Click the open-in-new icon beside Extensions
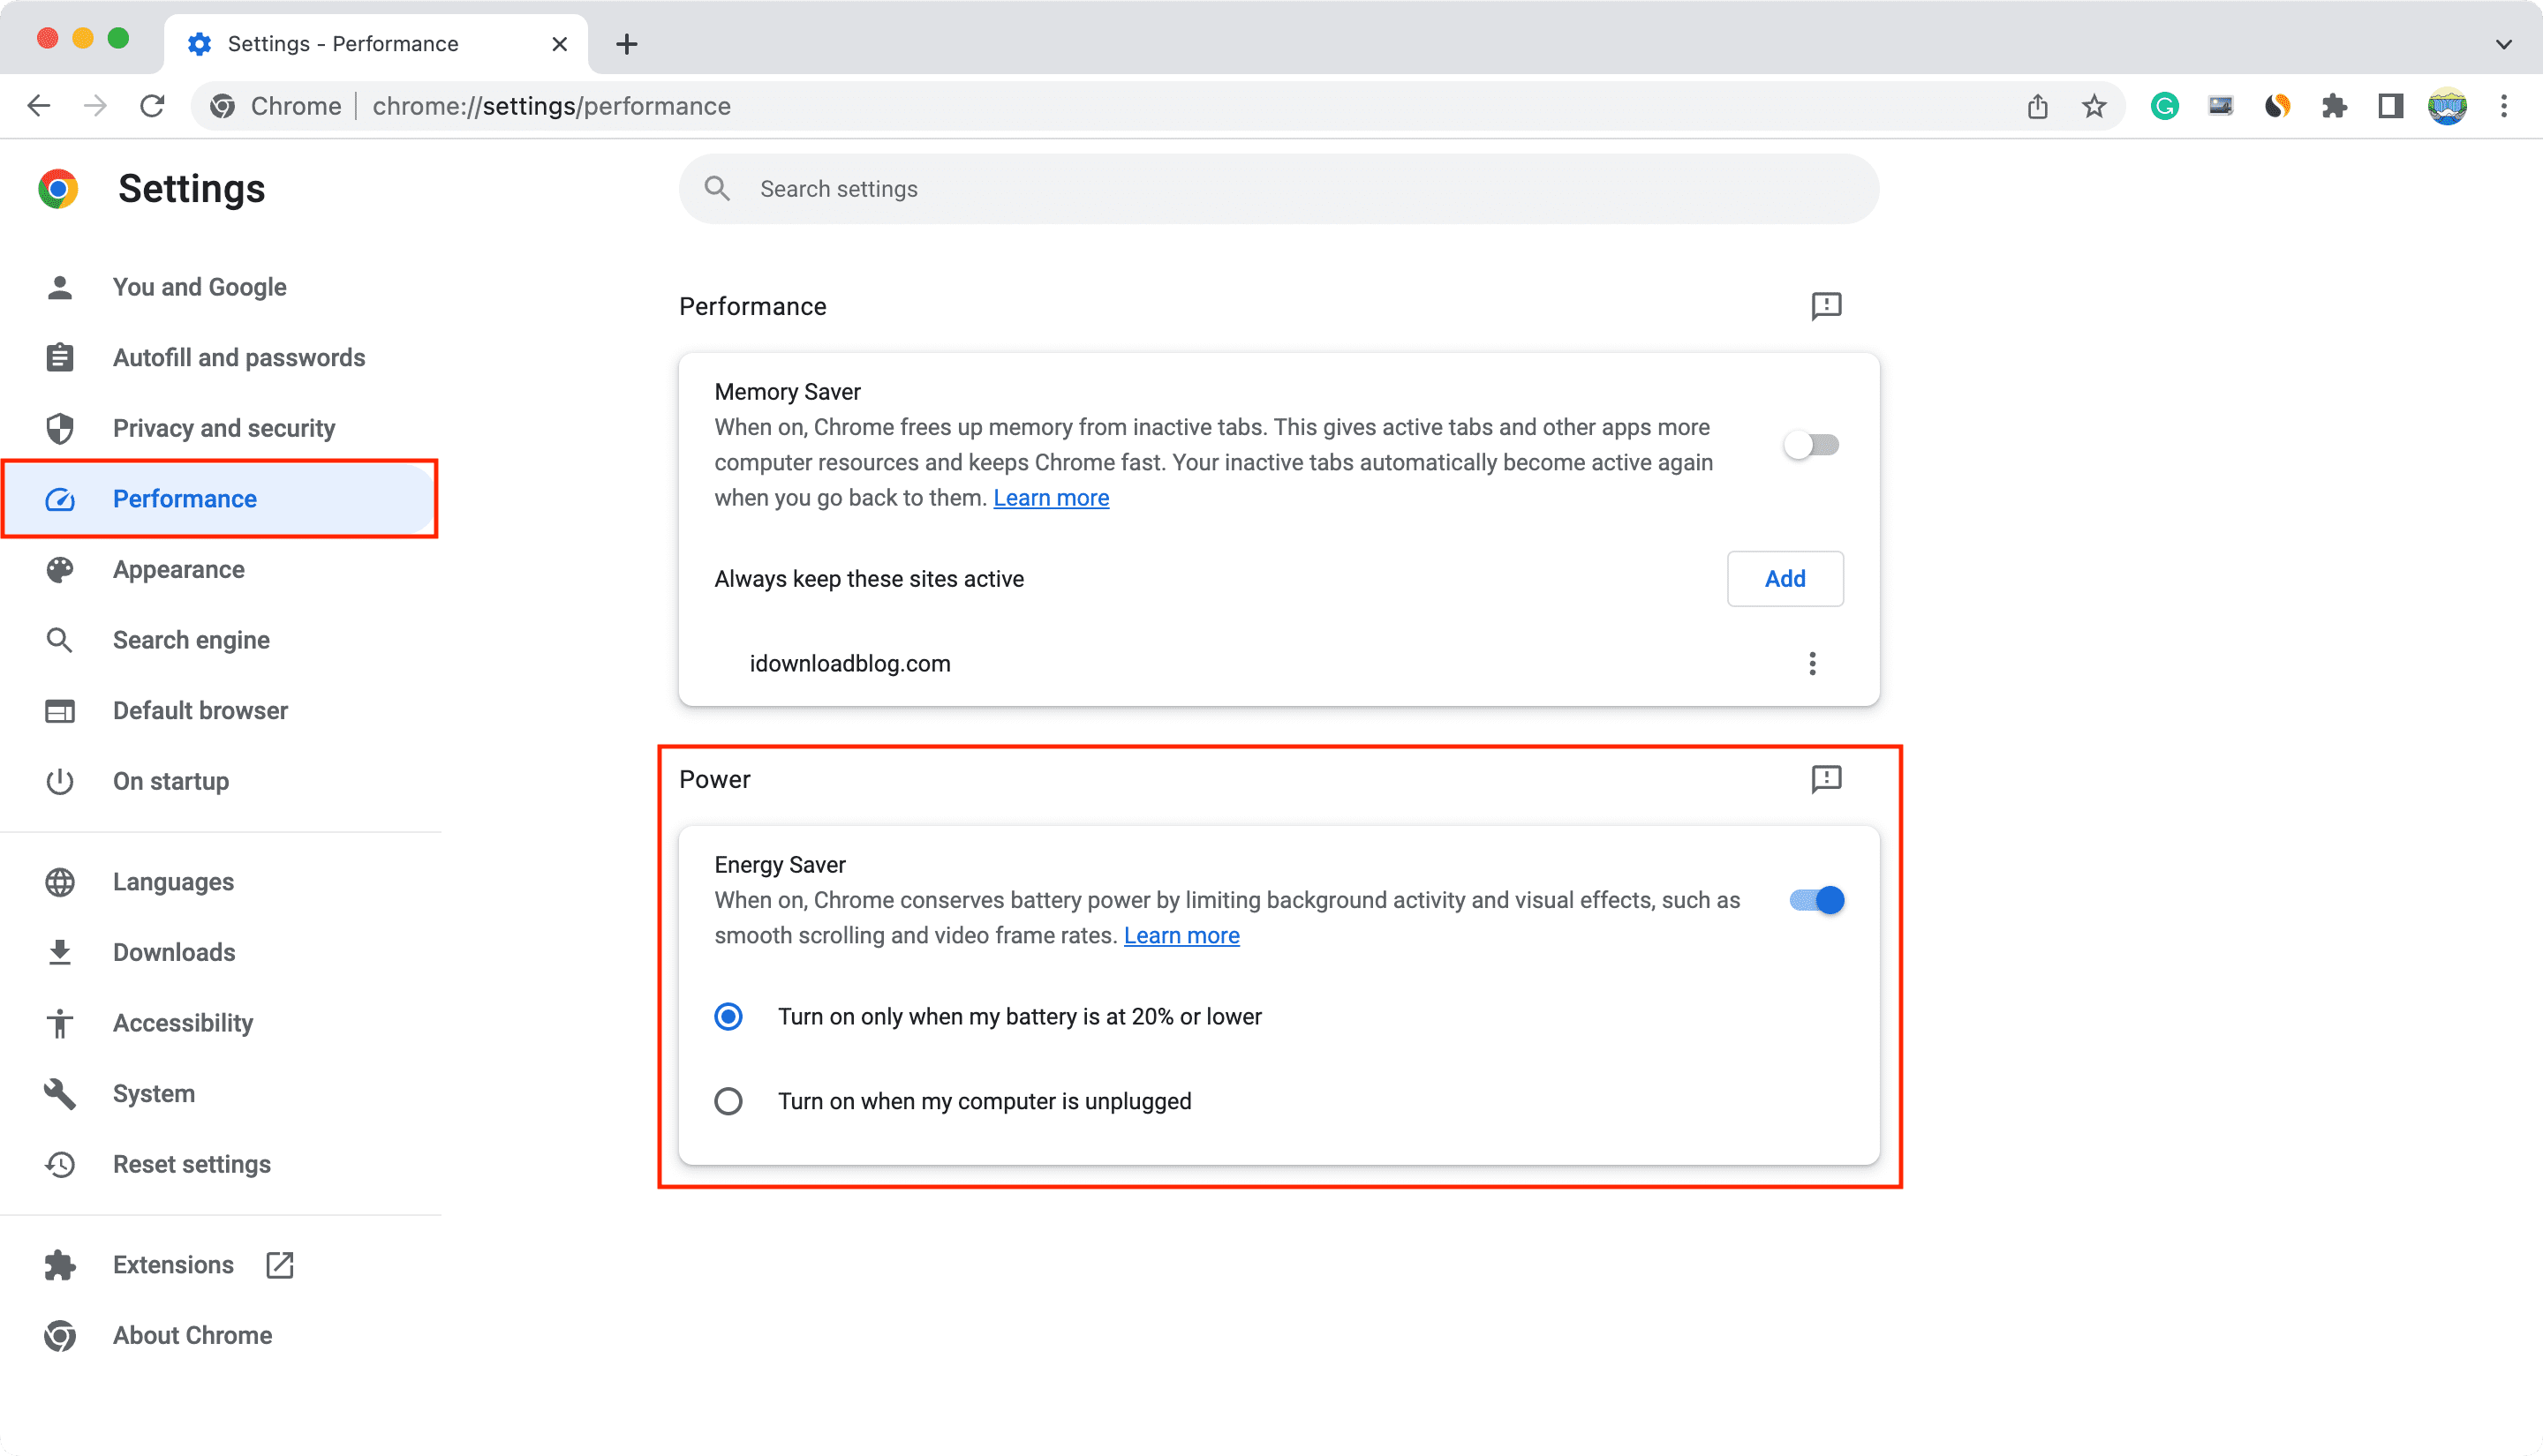 (x=280, y=1265)
